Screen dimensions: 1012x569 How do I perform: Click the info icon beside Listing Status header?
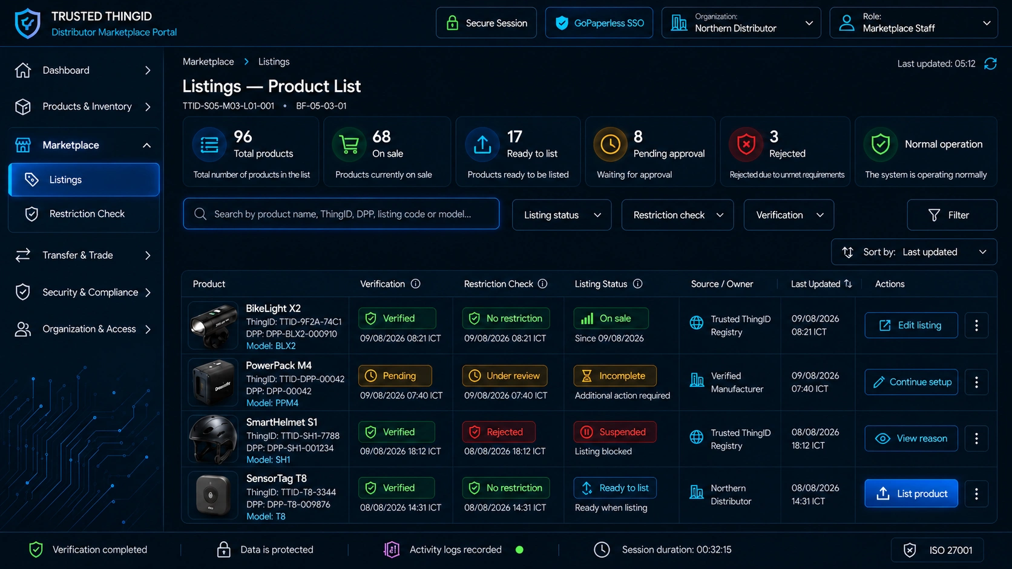[x=638, y=284]
